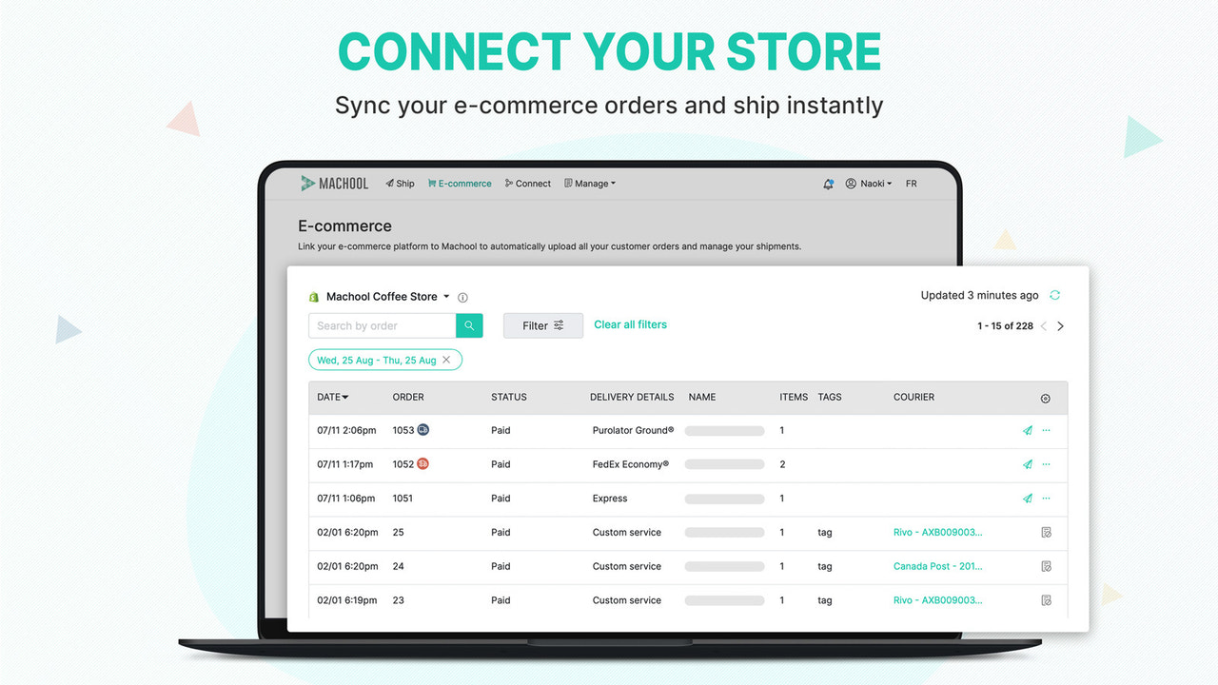1218x685 pixels.
Task: Click the loading progress bar in order 1051 row
Action: pyautogui.click(x=724, y=498)
